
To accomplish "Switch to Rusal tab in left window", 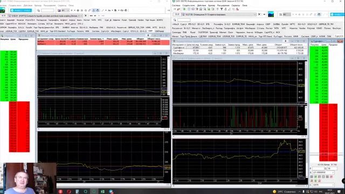I will coord(125,20).
